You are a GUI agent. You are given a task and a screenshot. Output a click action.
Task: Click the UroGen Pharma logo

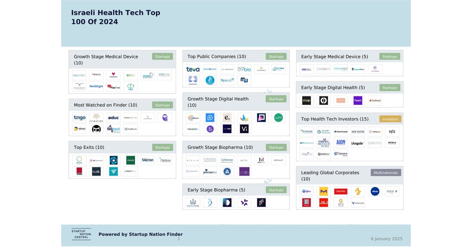278,69
